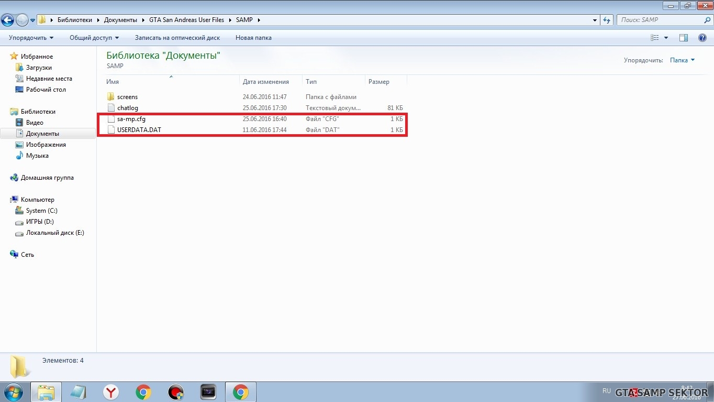Image resolution: width=714 pixels, height=402 pixels.
Task: Click Записать на оптический диск
Action: [177, 38]
